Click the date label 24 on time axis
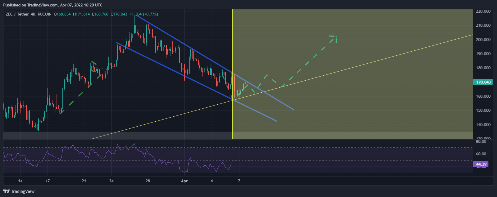Screen dimensions: 497x197 click(x=111, y=181)
